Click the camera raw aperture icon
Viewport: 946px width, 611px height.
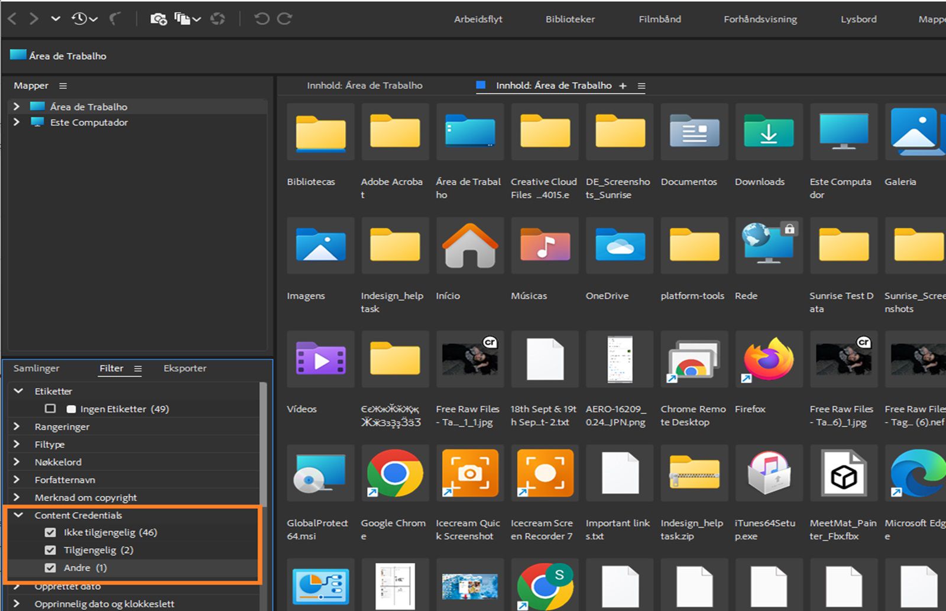(x=218, y=19)
